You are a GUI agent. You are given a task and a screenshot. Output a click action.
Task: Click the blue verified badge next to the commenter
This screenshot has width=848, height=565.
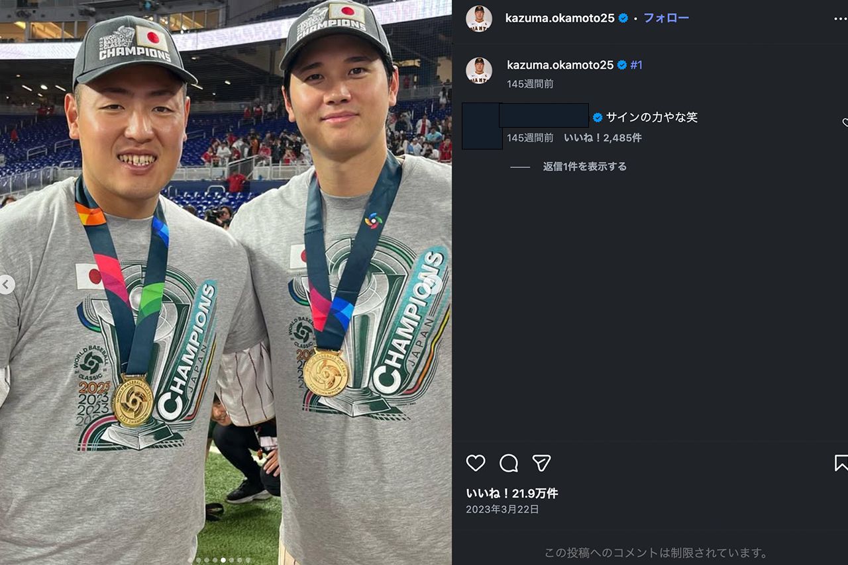pyautogui.click(x=598, y=116)
